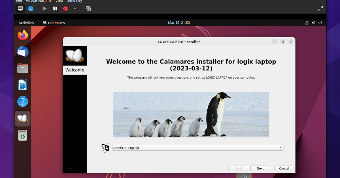Open the File menu

(19, 1)
